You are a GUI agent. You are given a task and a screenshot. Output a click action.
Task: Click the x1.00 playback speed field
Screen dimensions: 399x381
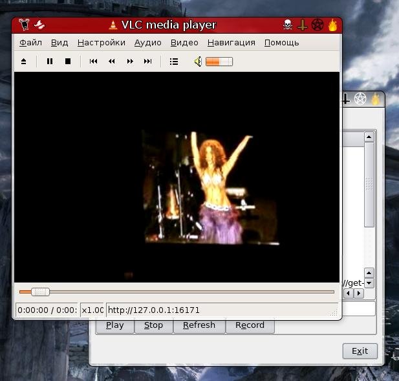coord(92,310)
